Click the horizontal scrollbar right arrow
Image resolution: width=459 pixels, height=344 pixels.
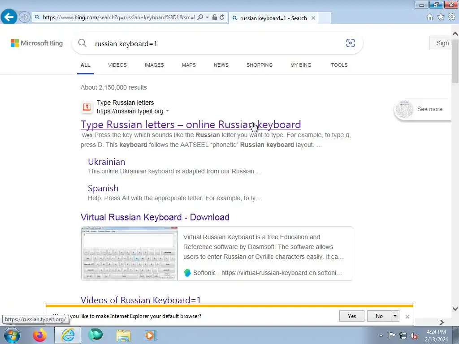pyautogui.click(x=442, y=322)
